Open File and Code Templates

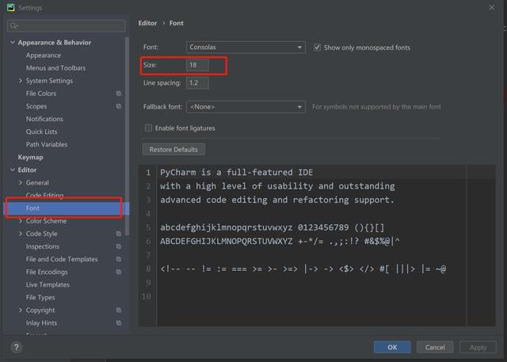[62, 259]
